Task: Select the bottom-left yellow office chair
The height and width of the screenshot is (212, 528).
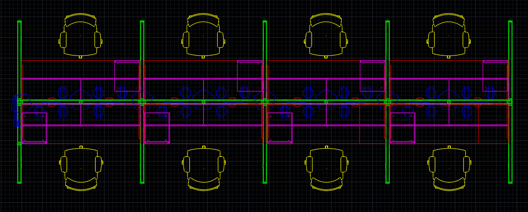Action: click(81, 169)
